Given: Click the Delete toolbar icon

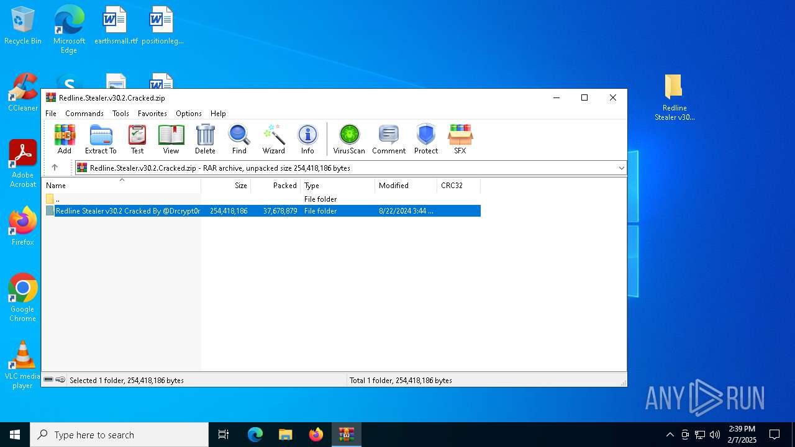Looking at the screenshot, I should click(205, 139).
